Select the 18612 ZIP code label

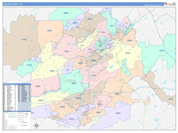click(x=90, y=19)
